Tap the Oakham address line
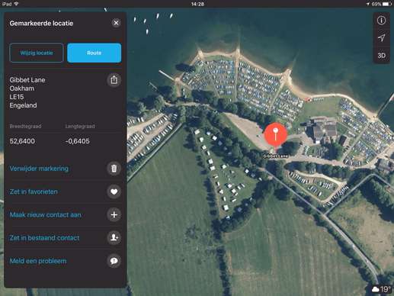394x296 pixels. tap(21, 88)
